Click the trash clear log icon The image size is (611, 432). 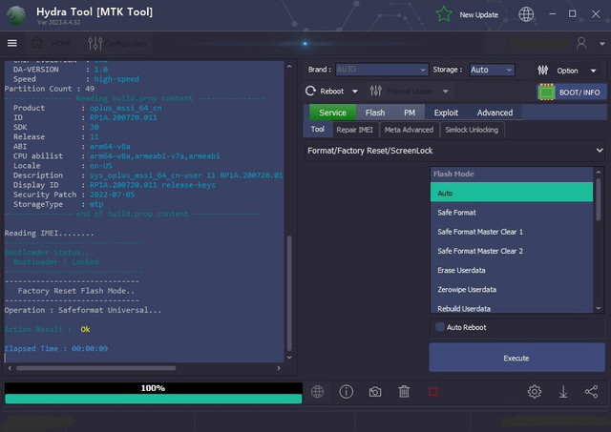(404, 392)
